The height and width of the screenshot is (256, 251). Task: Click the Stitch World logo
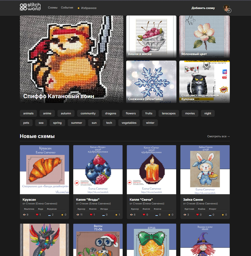[x=30, y=7]
